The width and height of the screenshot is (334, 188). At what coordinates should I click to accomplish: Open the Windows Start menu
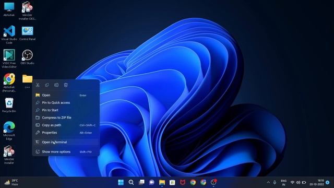click(x=121, y=182)
